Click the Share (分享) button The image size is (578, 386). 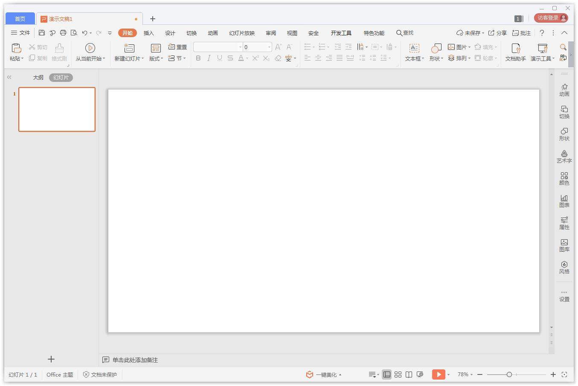pyautogui.click(x=497, y=33)
